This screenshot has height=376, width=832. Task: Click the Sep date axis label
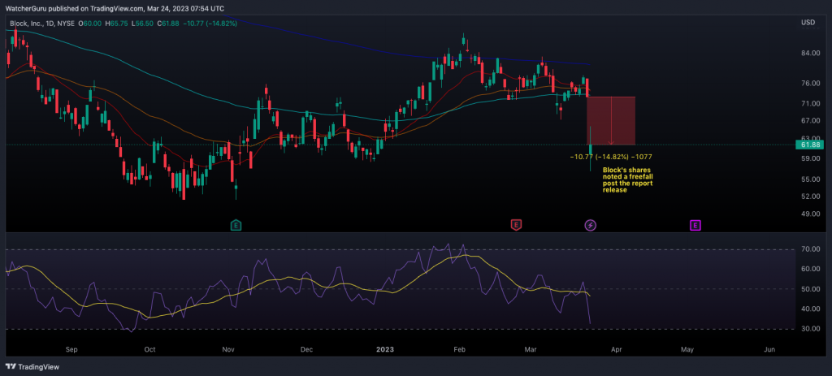pyautogui.click(x=71, y=350)
